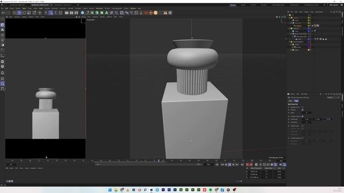Click the orange S icon in top toolbar
344x193 pixels.
(155, 13)
